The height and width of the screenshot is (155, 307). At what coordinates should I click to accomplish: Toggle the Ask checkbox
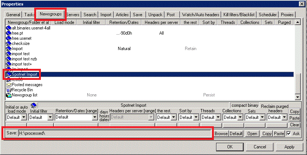click(289, 134)
